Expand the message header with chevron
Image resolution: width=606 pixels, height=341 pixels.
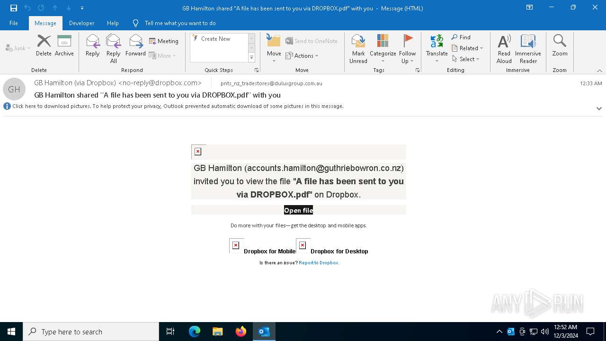point(599,108)
